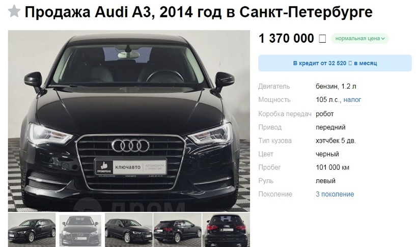Add listing to favorites with star icon
The image size is (416, 247).
point(14,11)
